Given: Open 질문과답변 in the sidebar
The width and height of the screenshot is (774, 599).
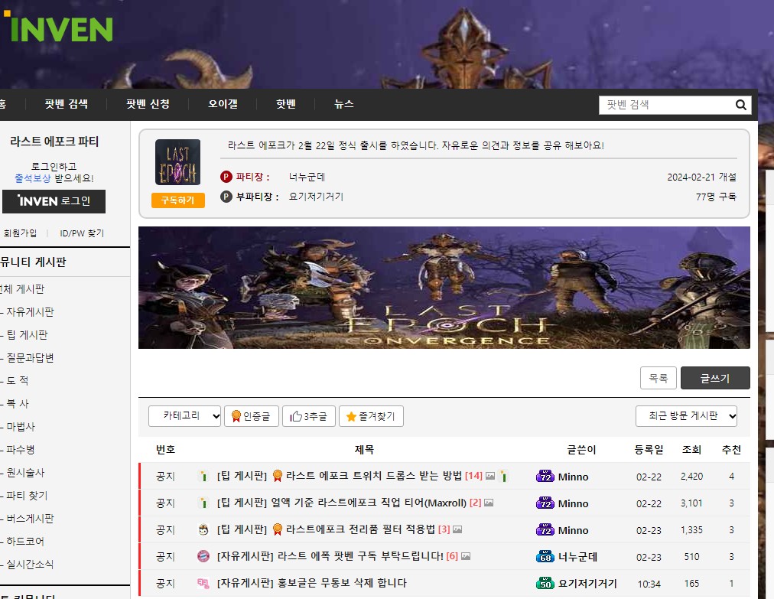Looking at the screenshot, I should coord(30,357).
